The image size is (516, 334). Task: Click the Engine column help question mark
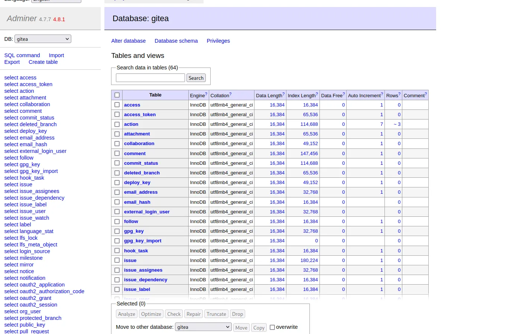[x=206, y=94]
